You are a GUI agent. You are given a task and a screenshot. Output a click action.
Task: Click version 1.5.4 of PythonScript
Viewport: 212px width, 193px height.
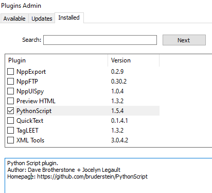[117, 111]
